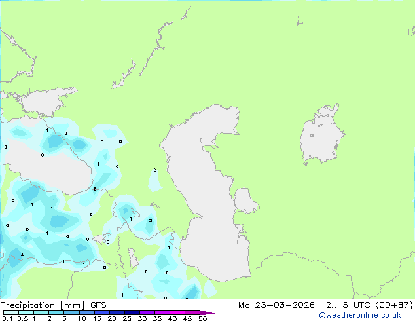Screen dimensions: 415x321
Task: Select the purple 30–35 mm legend swatch
Action: point(147,312)
